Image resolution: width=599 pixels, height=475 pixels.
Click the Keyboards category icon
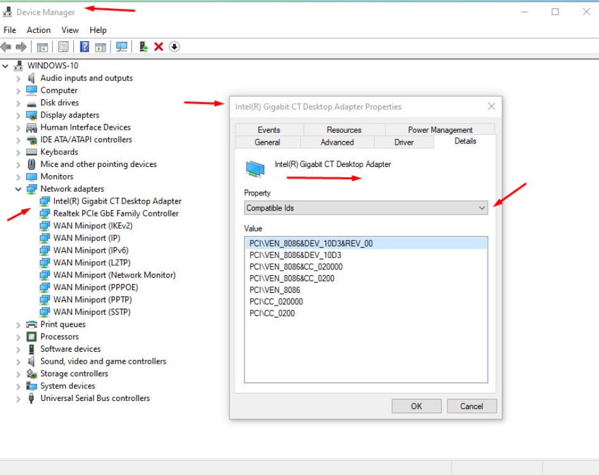32,152
